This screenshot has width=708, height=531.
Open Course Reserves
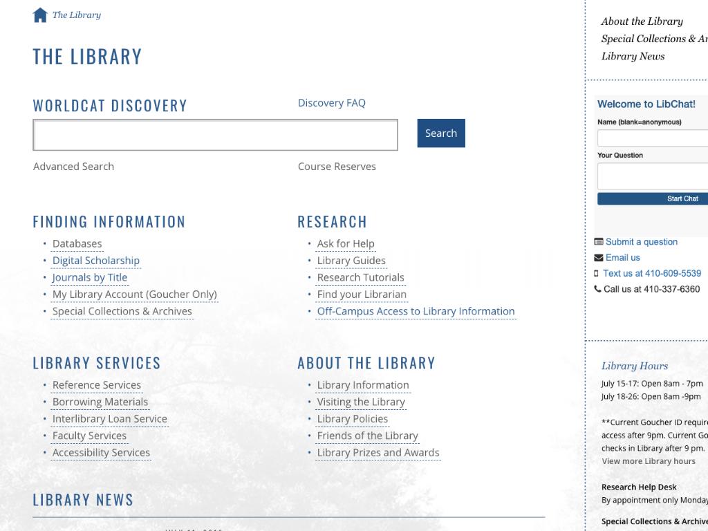337,167
